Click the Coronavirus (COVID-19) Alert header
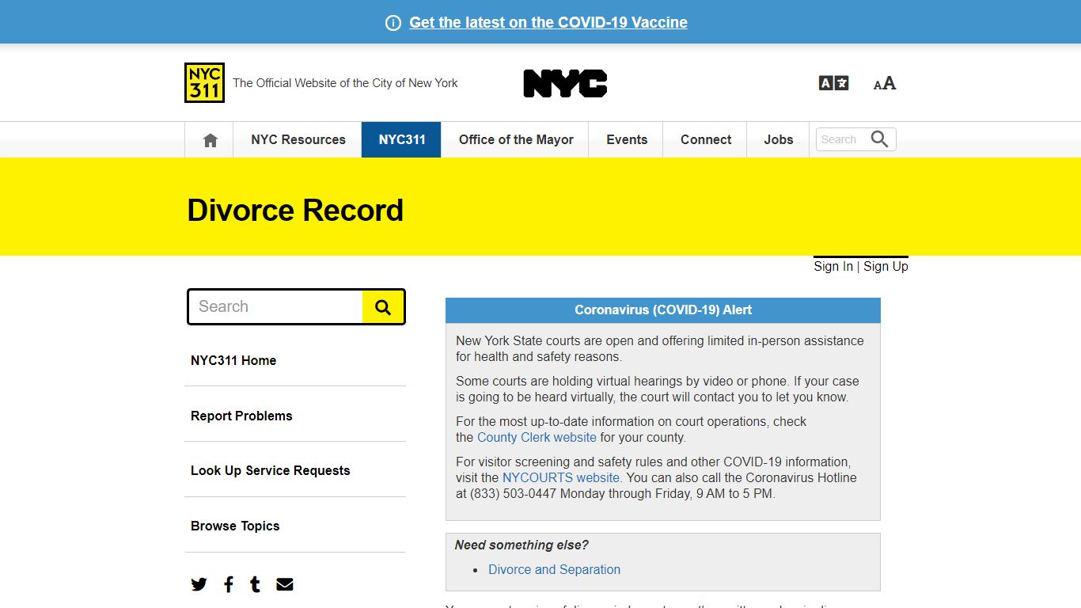This screenshot has width=1081, height=608. [x=663, y=310]
